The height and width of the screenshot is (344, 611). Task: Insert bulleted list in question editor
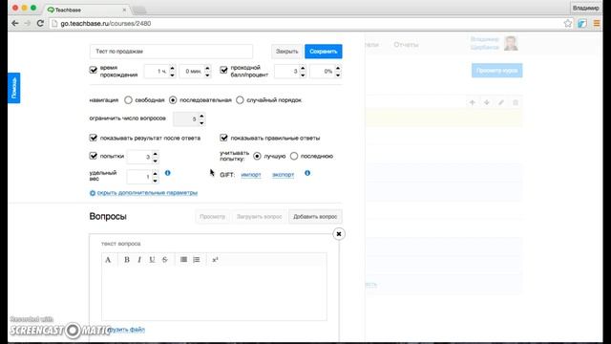(183, 260)
